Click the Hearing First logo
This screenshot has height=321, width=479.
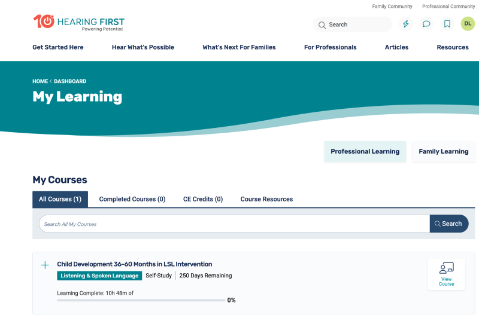click(x=79, y=23)
